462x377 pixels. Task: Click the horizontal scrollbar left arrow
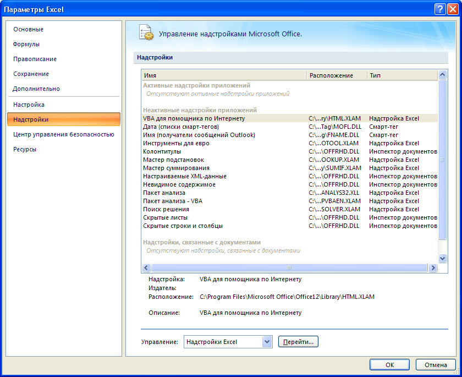tap(146, 267)
